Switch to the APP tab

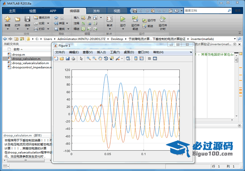coord(53,11)
